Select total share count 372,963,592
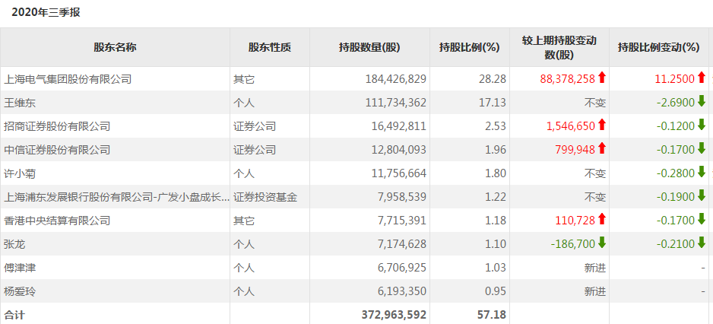 coord(394,315)
